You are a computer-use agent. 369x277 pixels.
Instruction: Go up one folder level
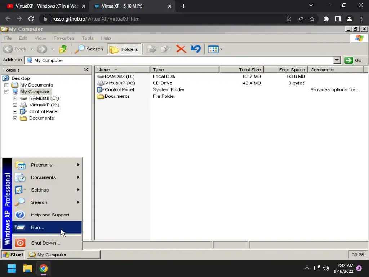point(63,49)
